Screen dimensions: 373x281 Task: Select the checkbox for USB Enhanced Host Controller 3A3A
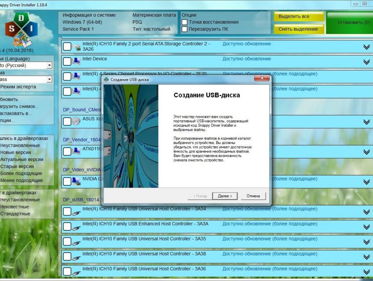coord(67,226)
